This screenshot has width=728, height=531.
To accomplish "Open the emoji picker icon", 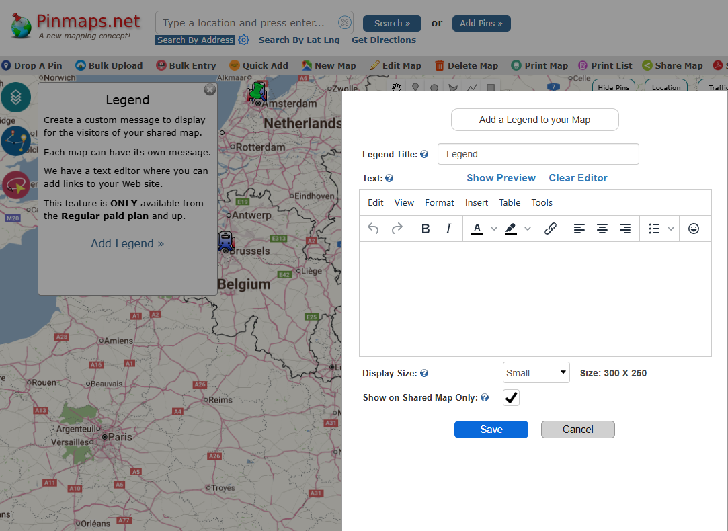I will (694, 229).
